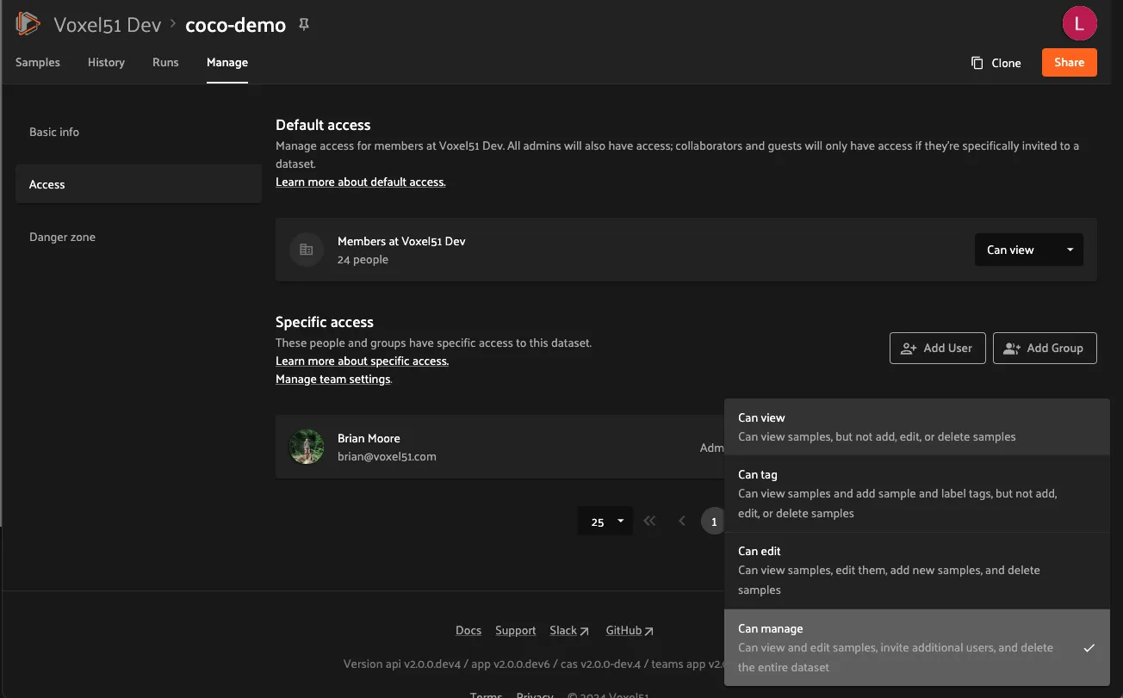This screenshot has height=698, width=1123.
Task: Click coco-demo dataset title
Action: [236, 25]
